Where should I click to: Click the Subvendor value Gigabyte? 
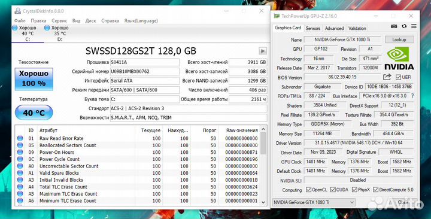pyautogui.click(x=322, y=87)
